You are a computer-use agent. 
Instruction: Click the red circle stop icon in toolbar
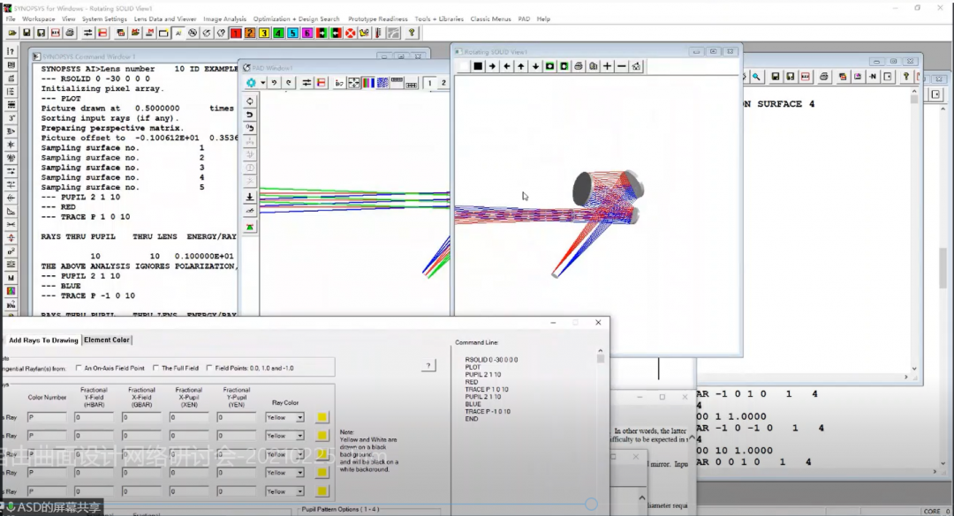[x=351, y=33]
